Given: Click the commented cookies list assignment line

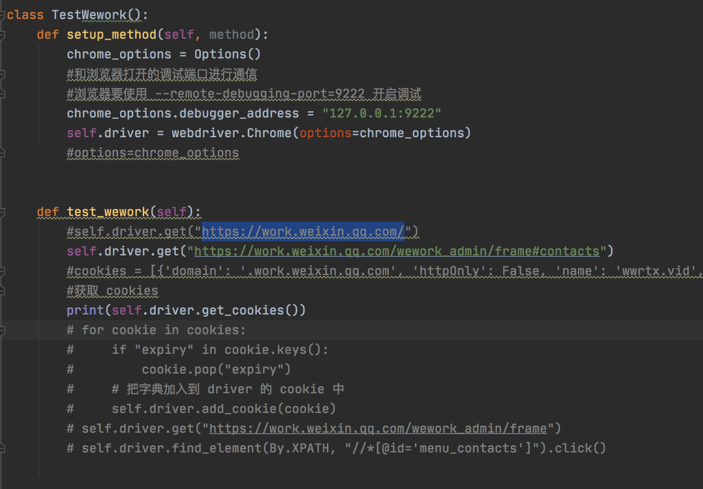Looking at the screenshot, I should click(343, 271).
